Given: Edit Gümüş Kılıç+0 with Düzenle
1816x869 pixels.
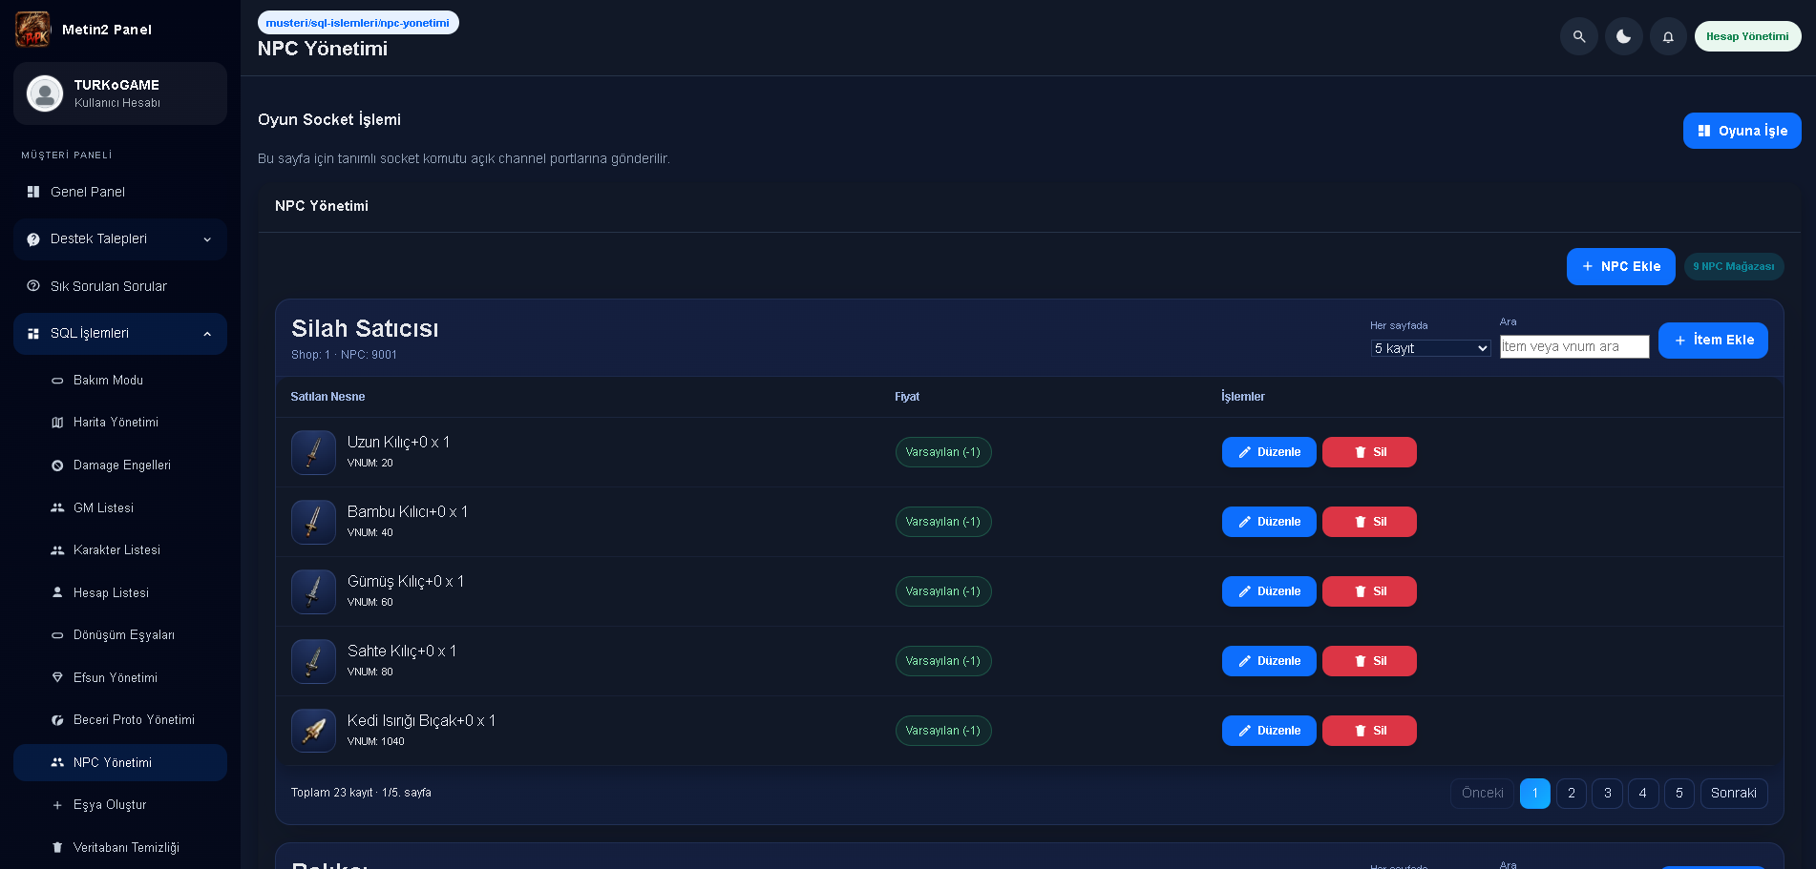Looking at the screenshot, I should point(1269,591).
